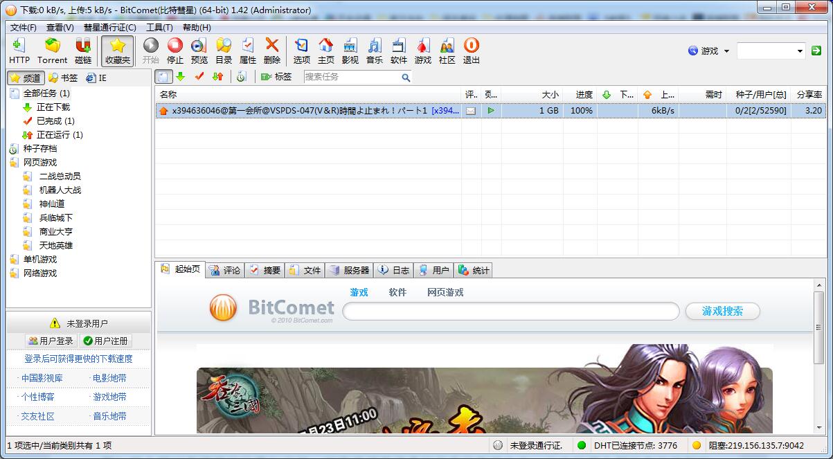Screen dimensions: 833x459
Task: Click the delete (删除) red X icon
Action: pyautogui.click(x=272, y=51)
